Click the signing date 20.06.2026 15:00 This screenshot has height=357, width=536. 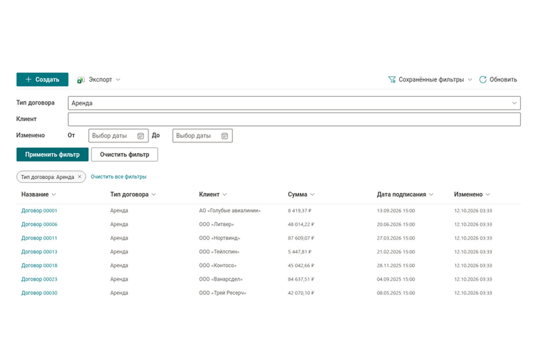pyautogui.click(x=396, y=224)
